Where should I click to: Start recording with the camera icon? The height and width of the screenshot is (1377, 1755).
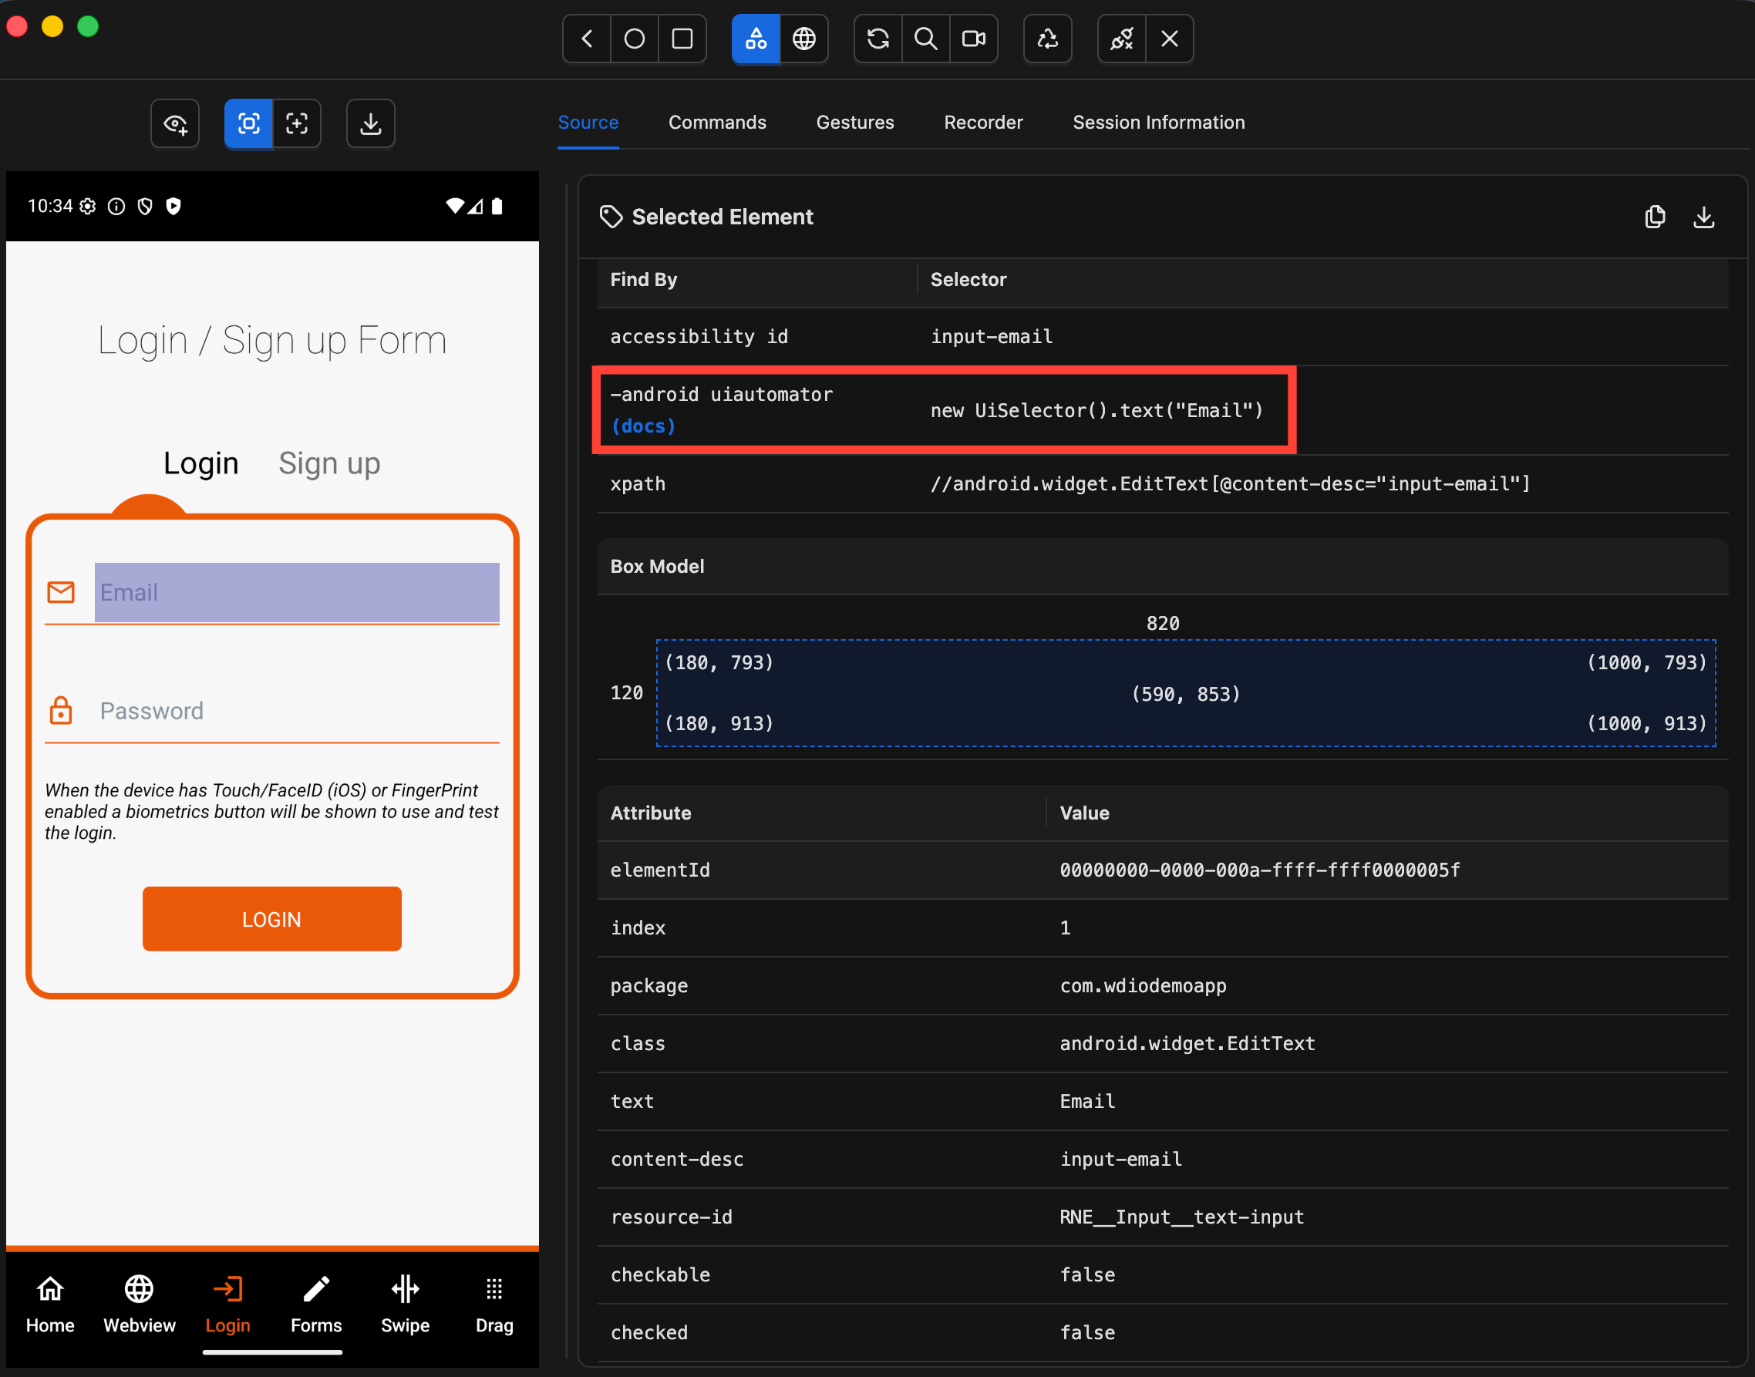[x=974, y=39]
